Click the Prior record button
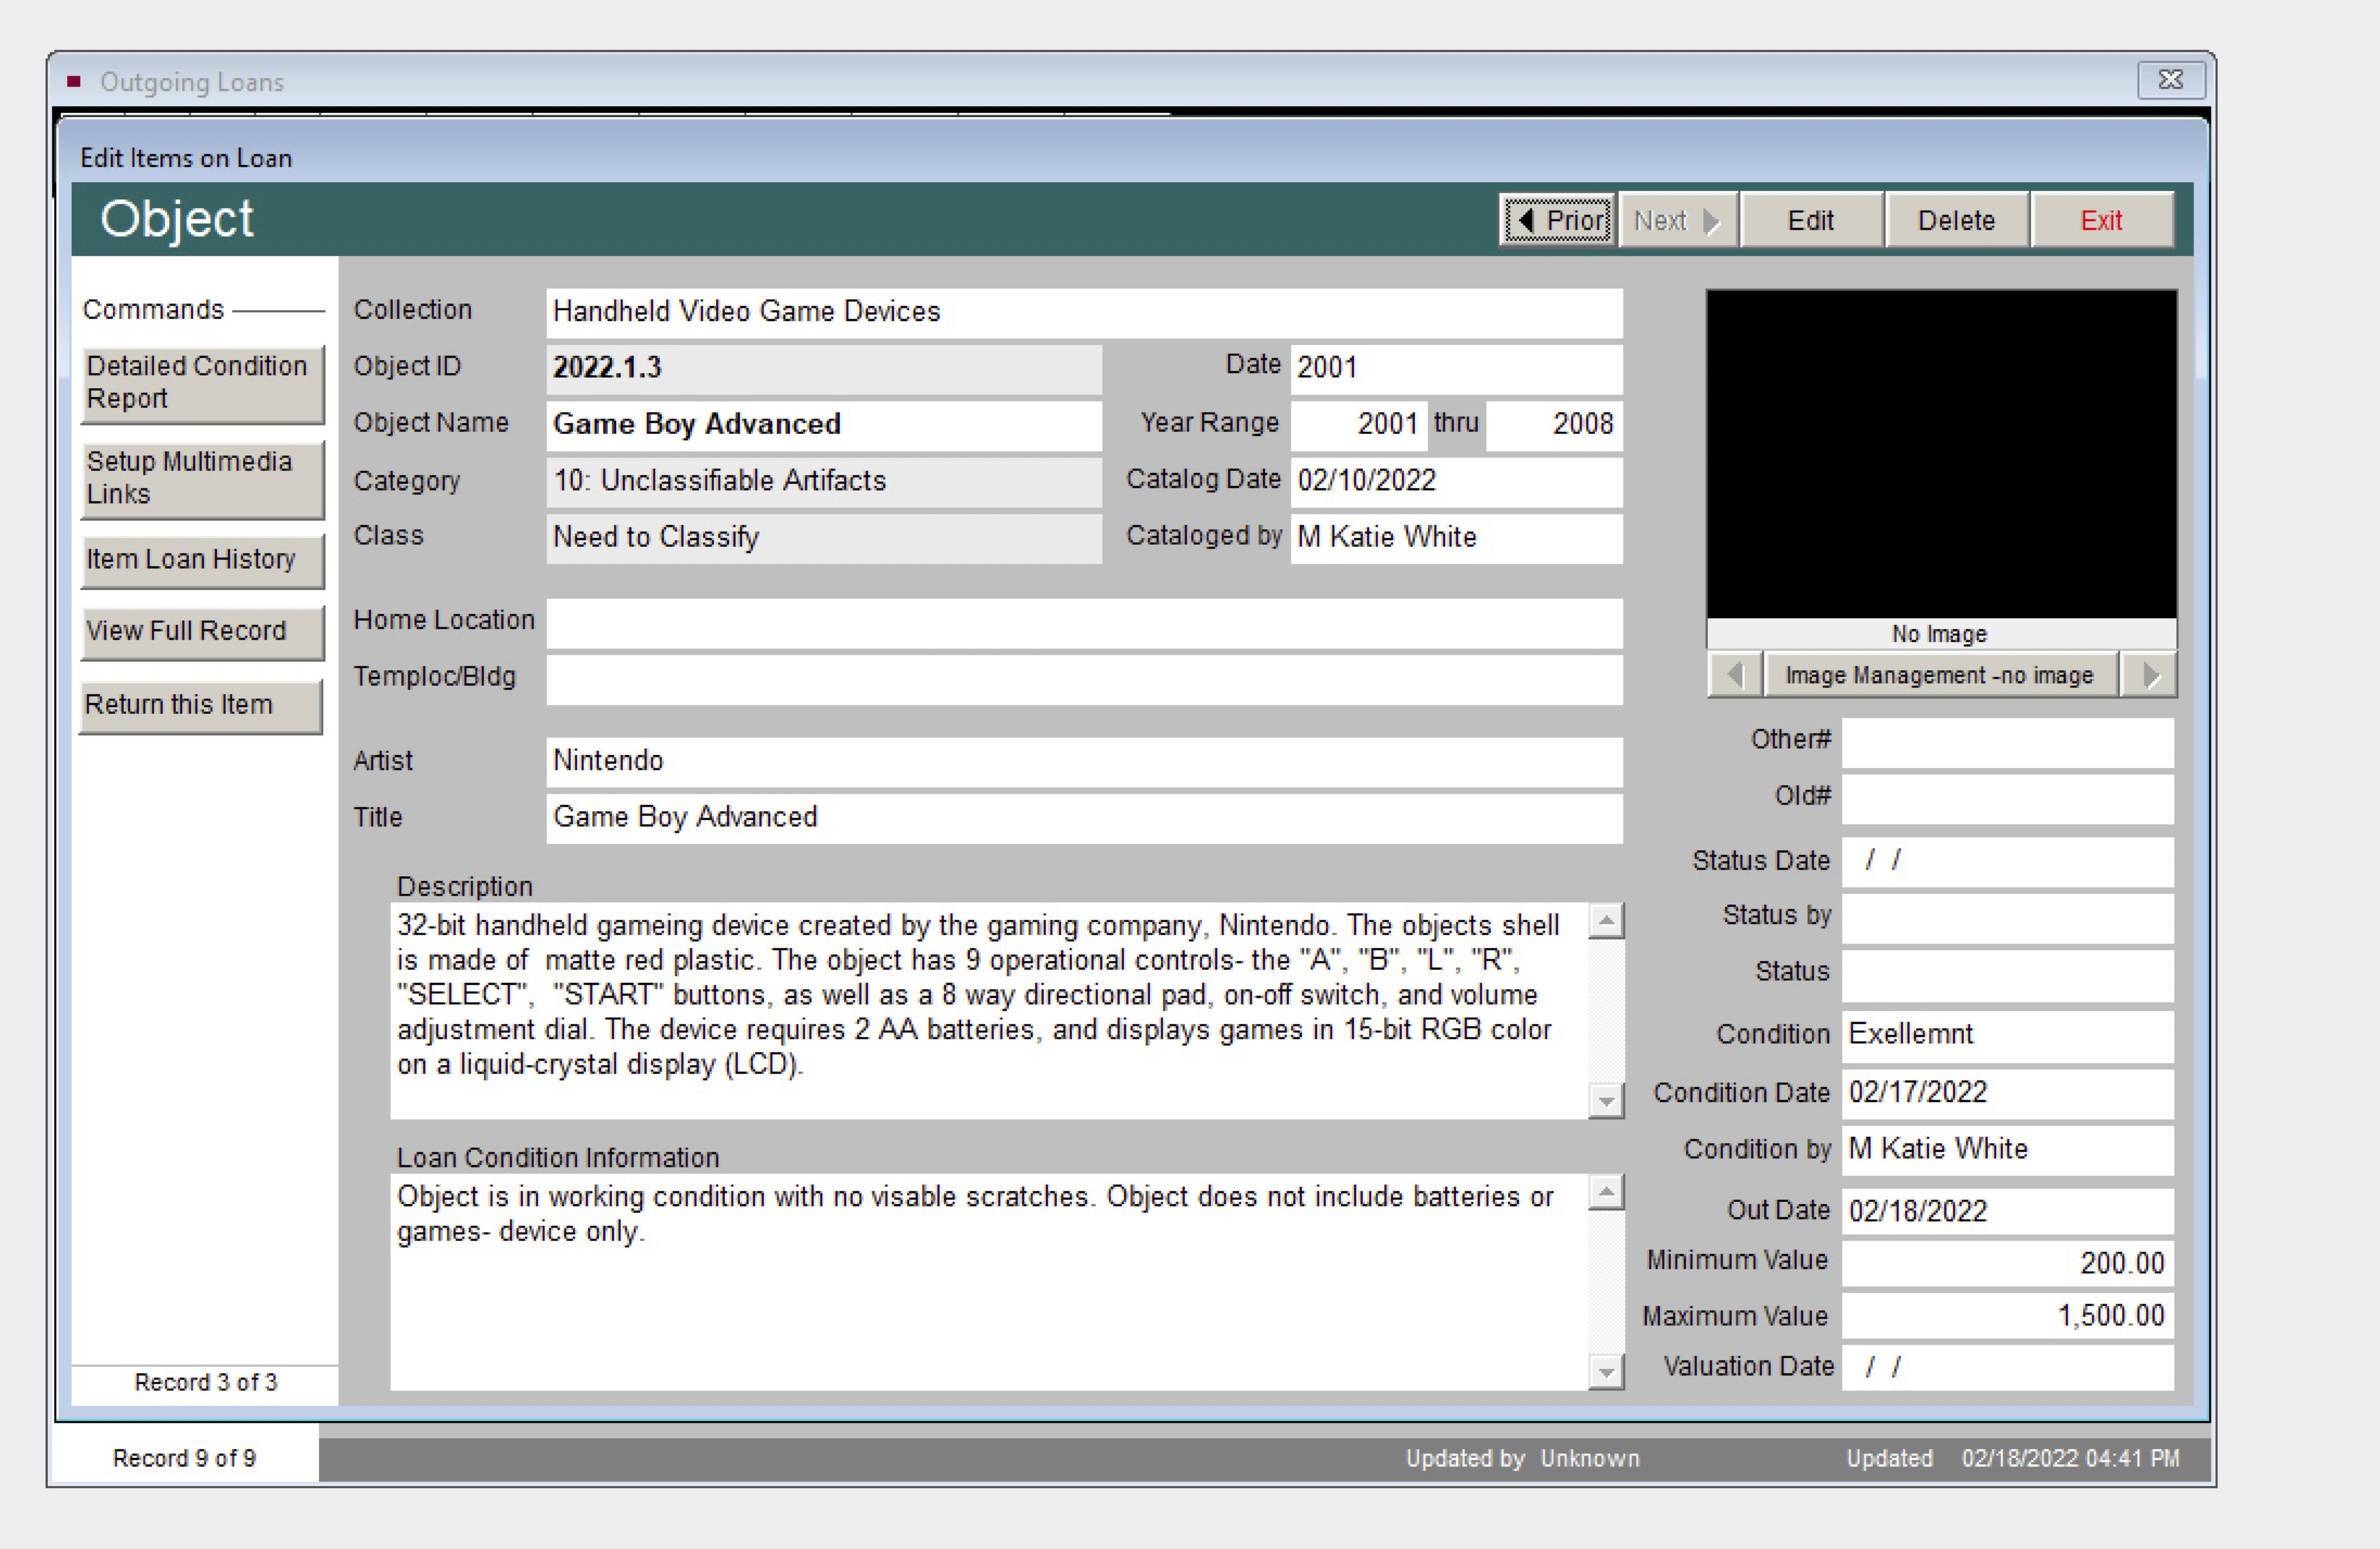The image size is (2380, 1549). coord(1557,220)
